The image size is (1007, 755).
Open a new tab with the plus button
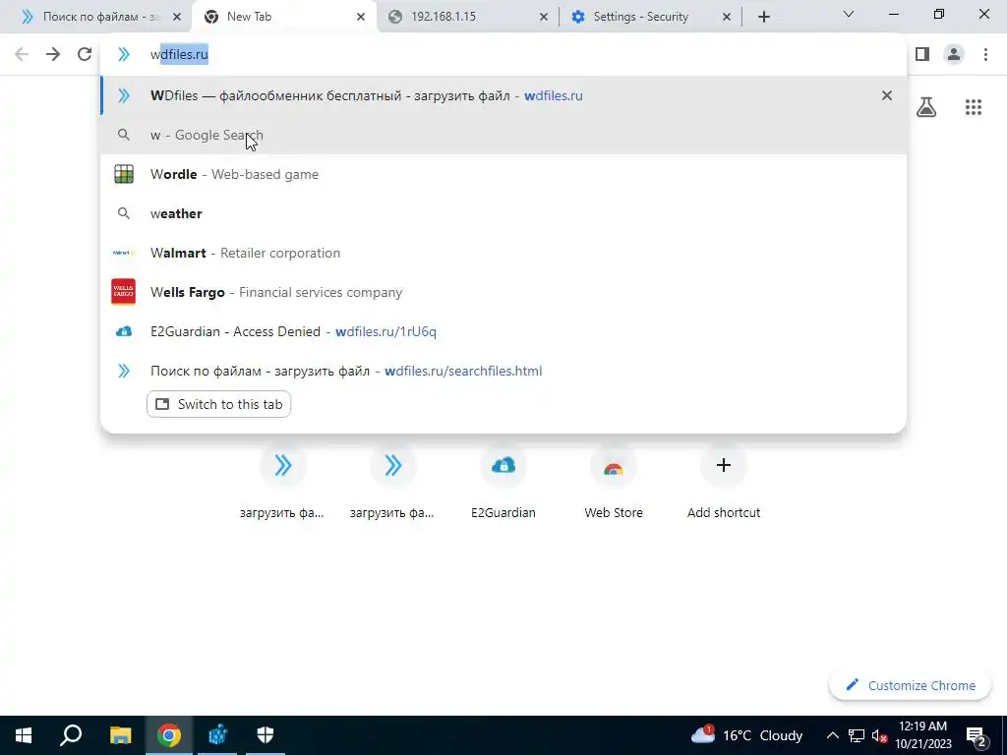tap(763, 17)
